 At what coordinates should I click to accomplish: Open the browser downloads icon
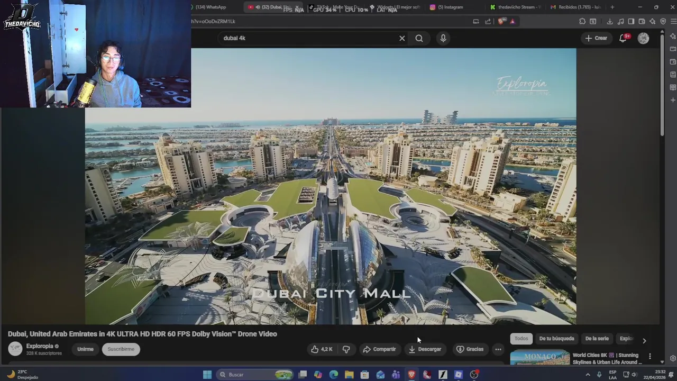coord(610,21)
